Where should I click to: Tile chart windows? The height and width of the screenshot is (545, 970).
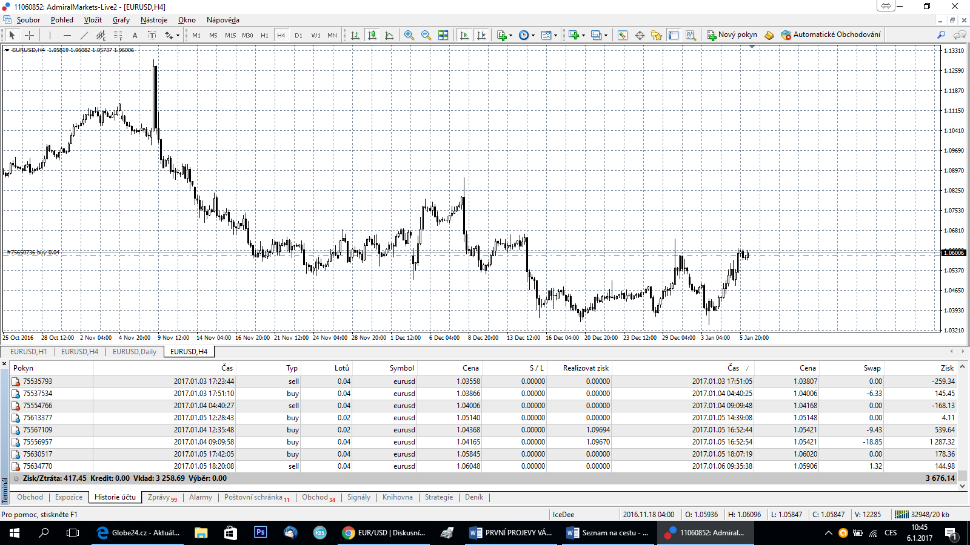click(x=443, y=35)
